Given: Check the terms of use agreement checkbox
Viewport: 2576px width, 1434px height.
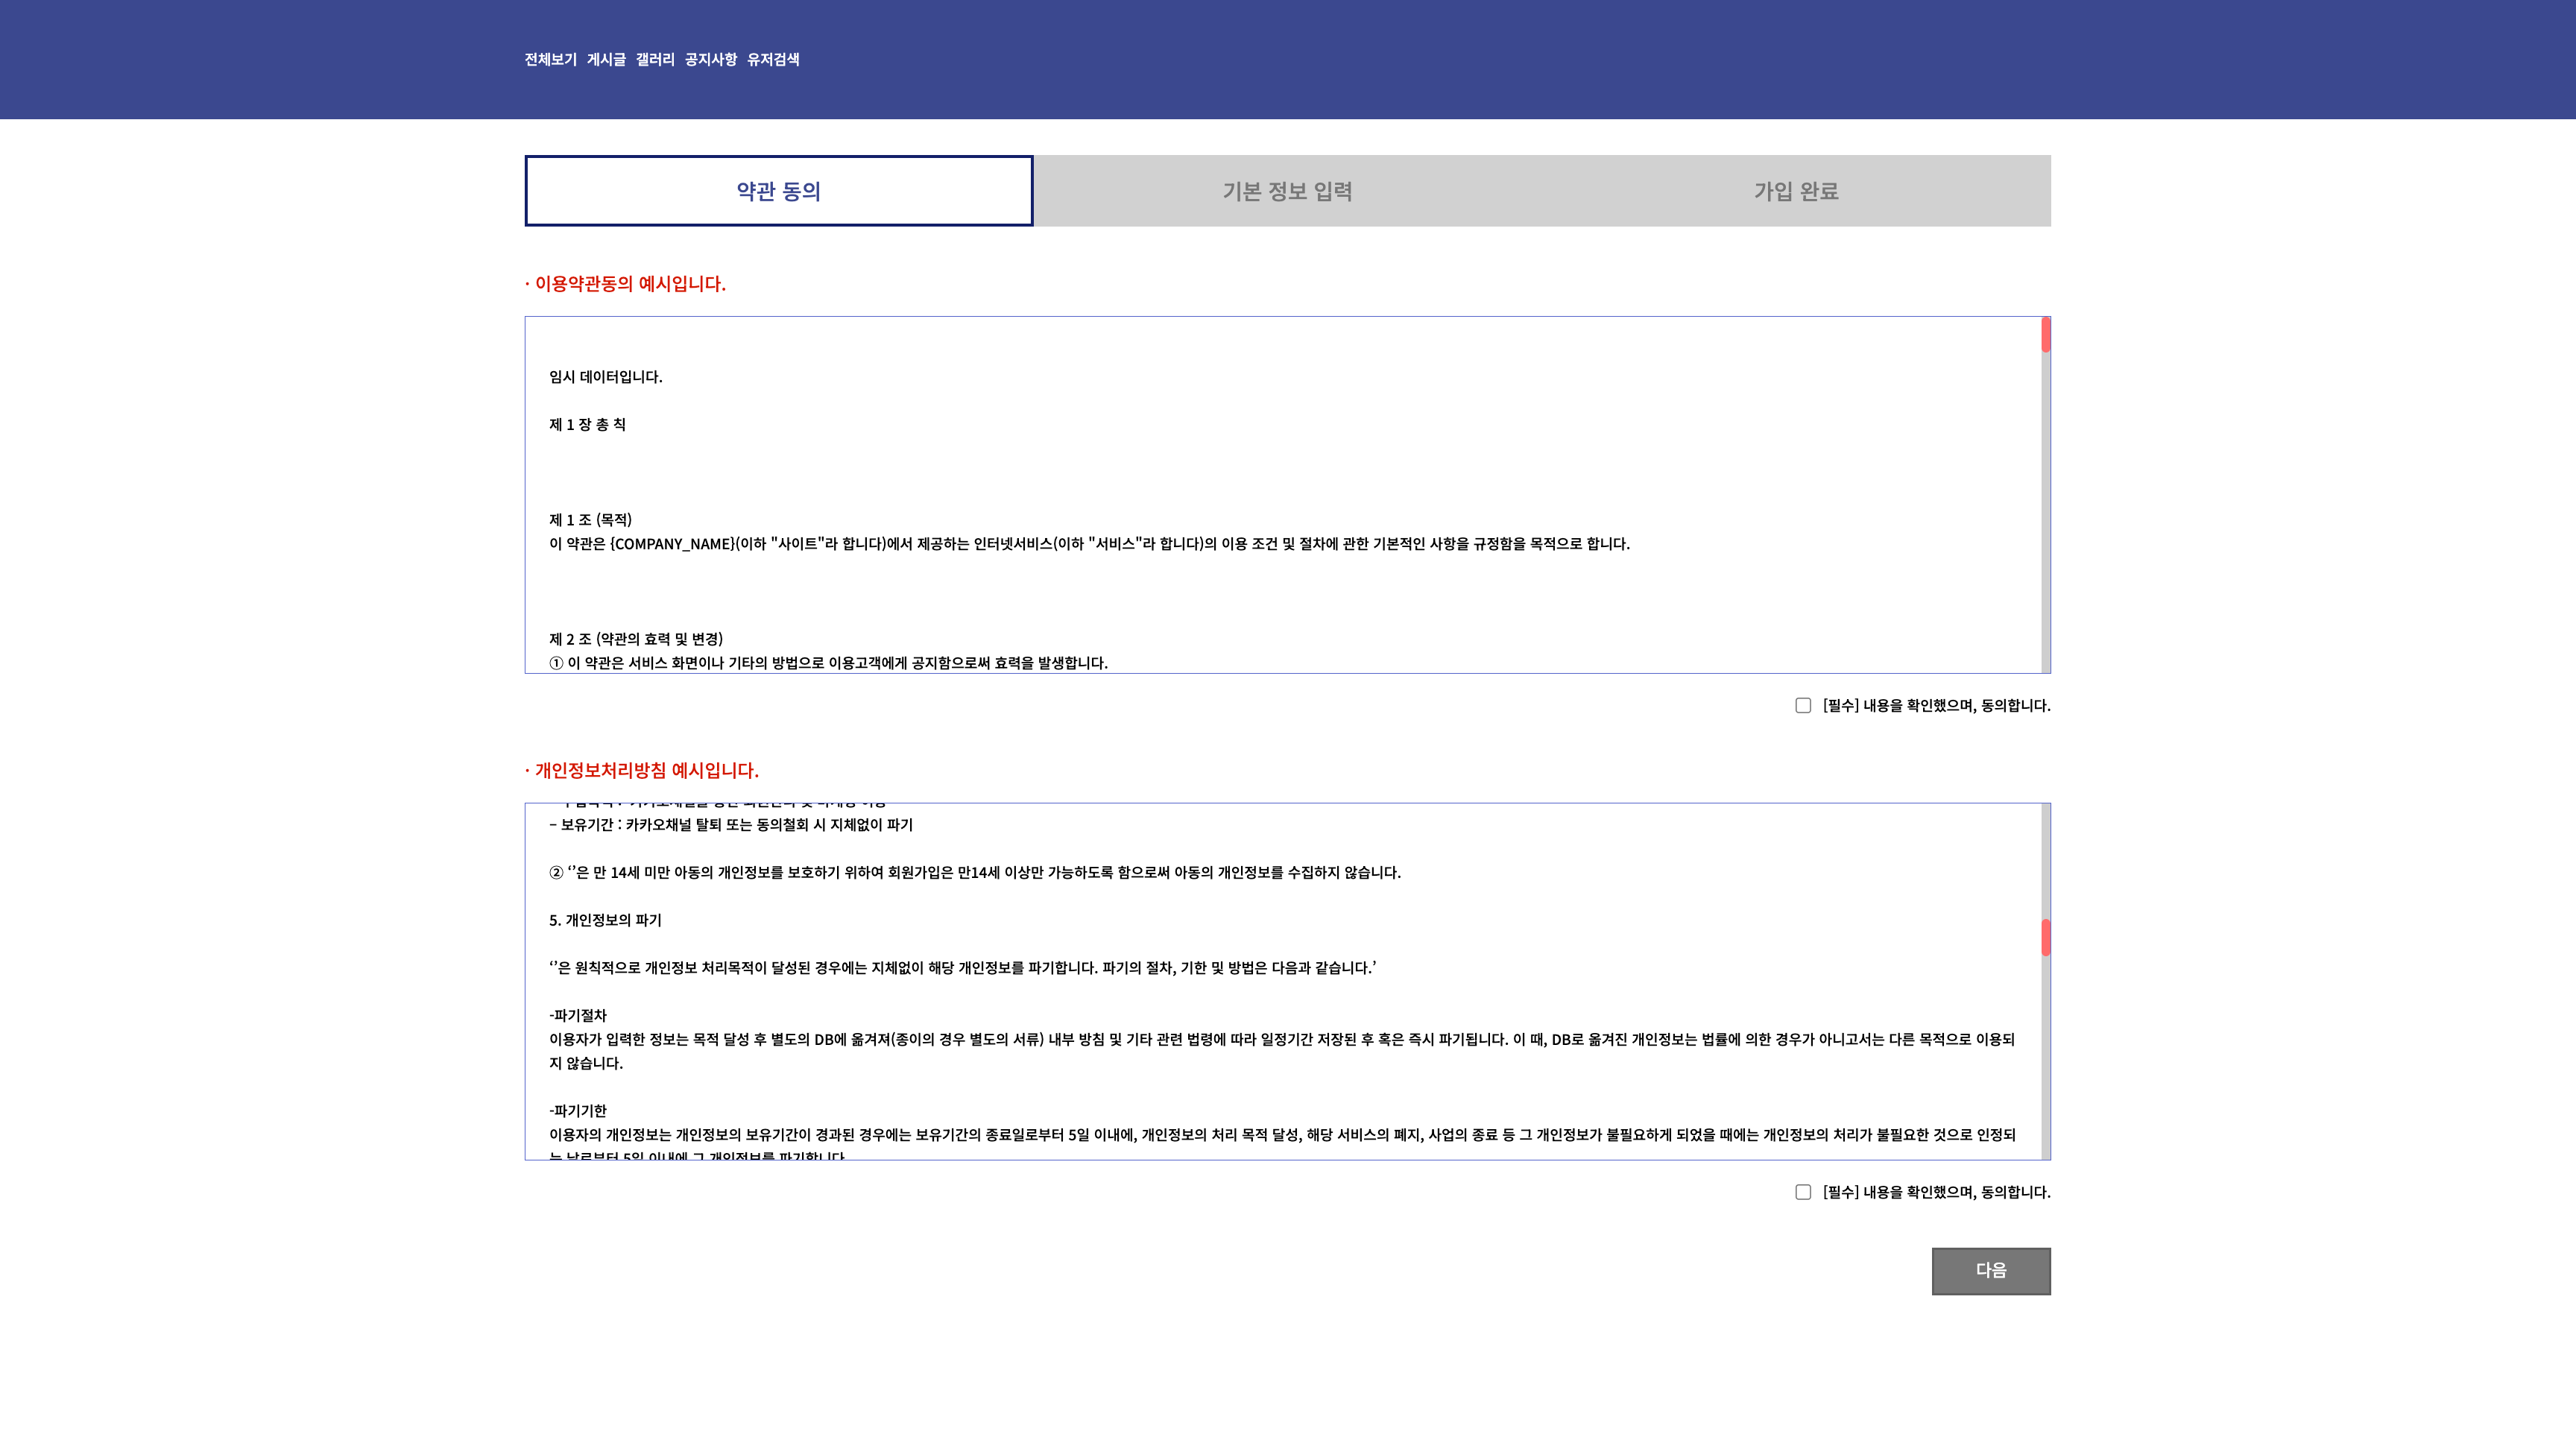Looking at the screenshot, I should pyautogui.click(x=1803, y=706).
